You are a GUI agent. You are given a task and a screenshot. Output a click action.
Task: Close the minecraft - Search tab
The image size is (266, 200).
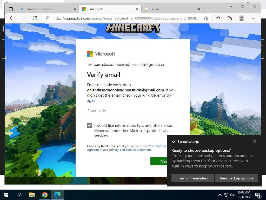point(75,9)
